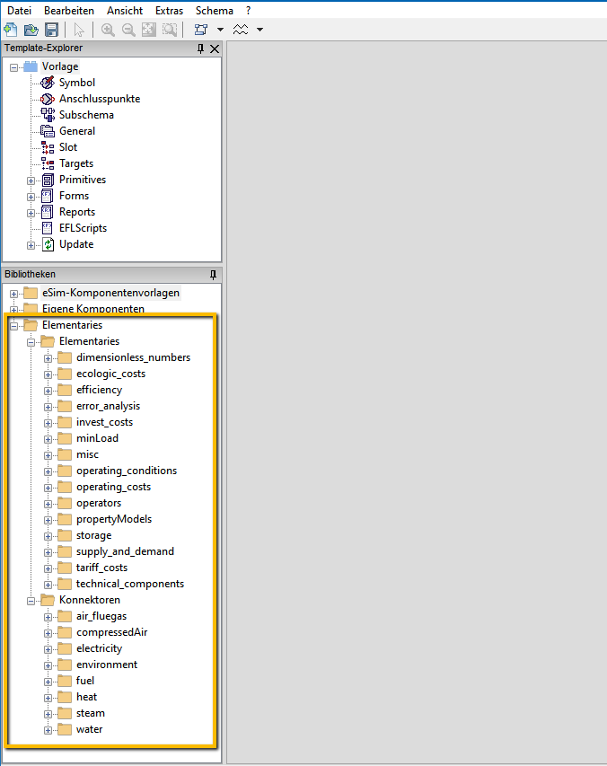Select the error_analysis folder
The width and height of the screenshot is (607, 766).
click(108, 406)
